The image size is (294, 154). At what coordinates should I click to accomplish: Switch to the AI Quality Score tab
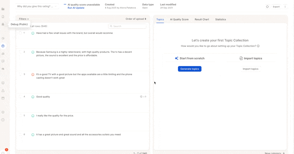179,19
